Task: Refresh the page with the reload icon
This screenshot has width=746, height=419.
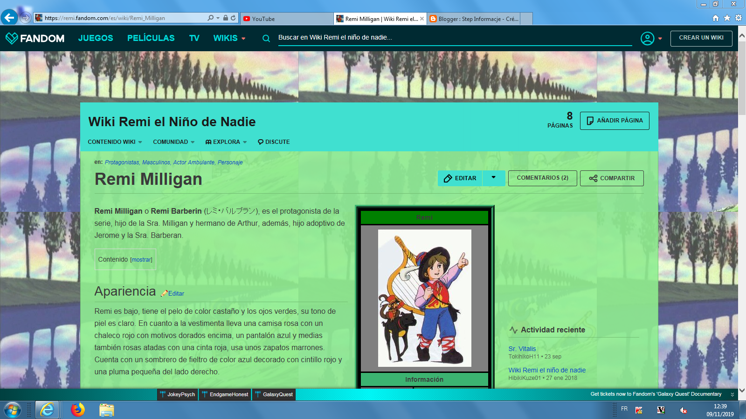Action: point(233,18)
